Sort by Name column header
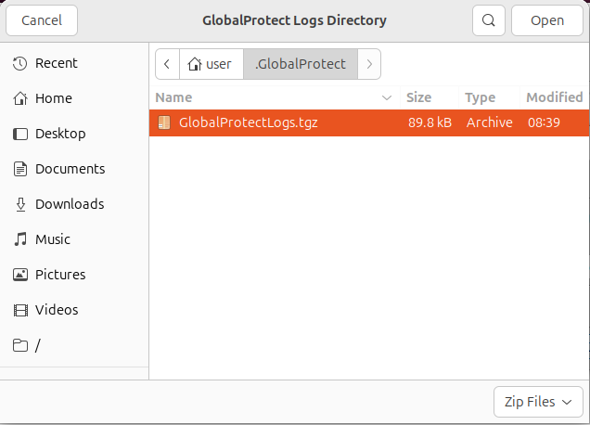The width and height of the screenshot is (590, 425). pos(275,97)
